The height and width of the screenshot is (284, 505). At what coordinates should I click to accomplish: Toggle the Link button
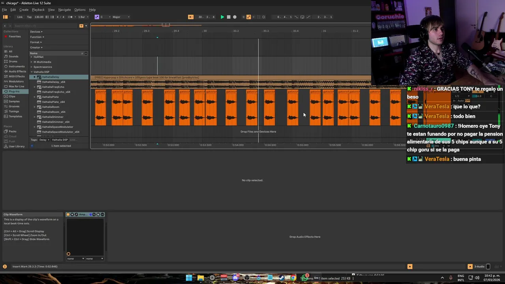pyautogui.click(x=20, y=17)
